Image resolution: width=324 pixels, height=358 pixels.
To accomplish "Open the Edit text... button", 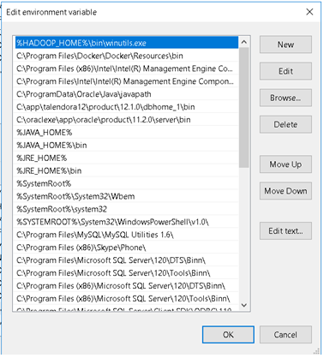I will (x=285, y=230).
